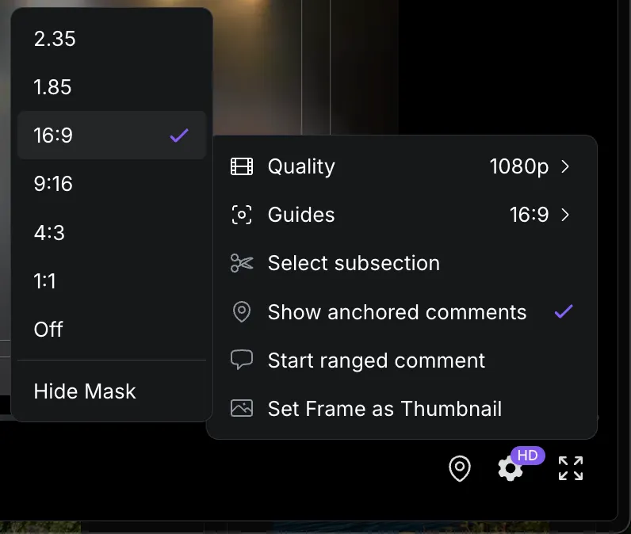Click the Guides focus-frame icon

(242, 215)
